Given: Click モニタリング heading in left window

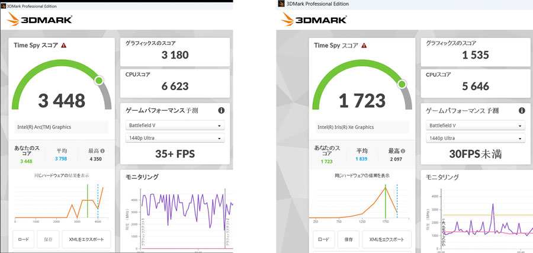Looking at the screenshot, I should (x=142, y=177).
